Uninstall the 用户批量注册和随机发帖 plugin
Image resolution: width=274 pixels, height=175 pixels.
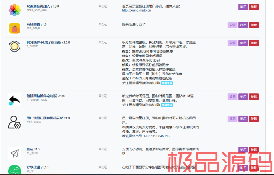coord(254,119)
